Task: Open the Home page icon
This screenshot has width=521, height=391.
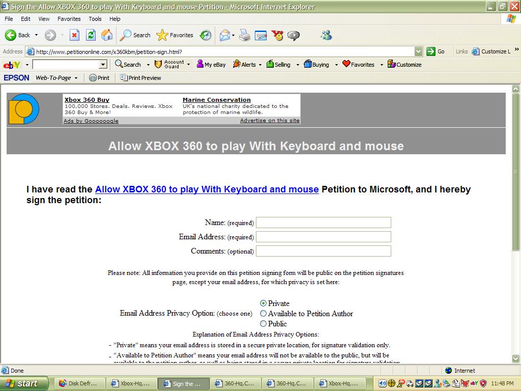Action: (107, 35)
